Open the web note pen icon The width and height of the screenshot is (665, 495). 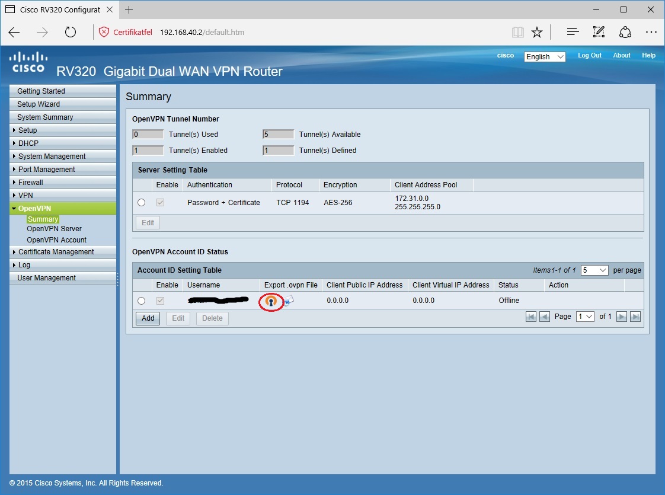[599, 32]
